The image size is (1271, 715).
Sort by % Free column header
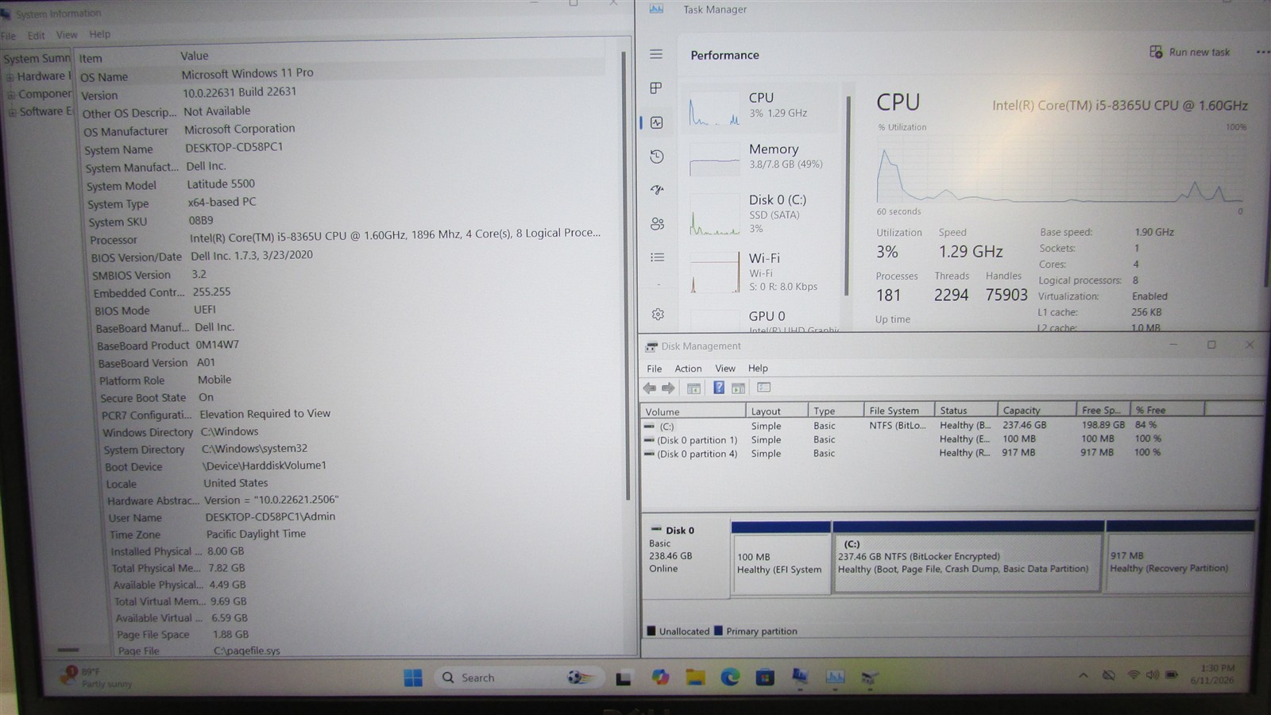point(1166,410)
